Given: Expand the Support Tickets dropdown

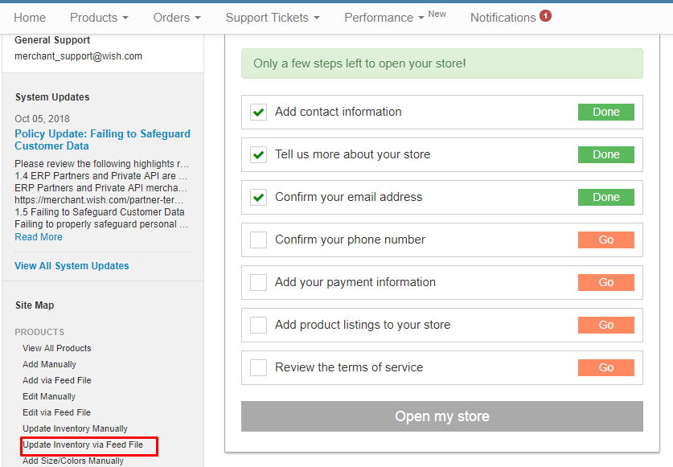Looking at the screenshot, I should click(273, 18).
